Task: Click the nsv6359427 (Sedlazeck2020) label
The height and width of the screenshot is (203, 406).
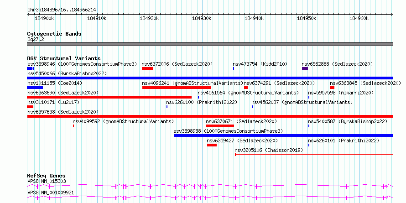Action: [242, 141]
